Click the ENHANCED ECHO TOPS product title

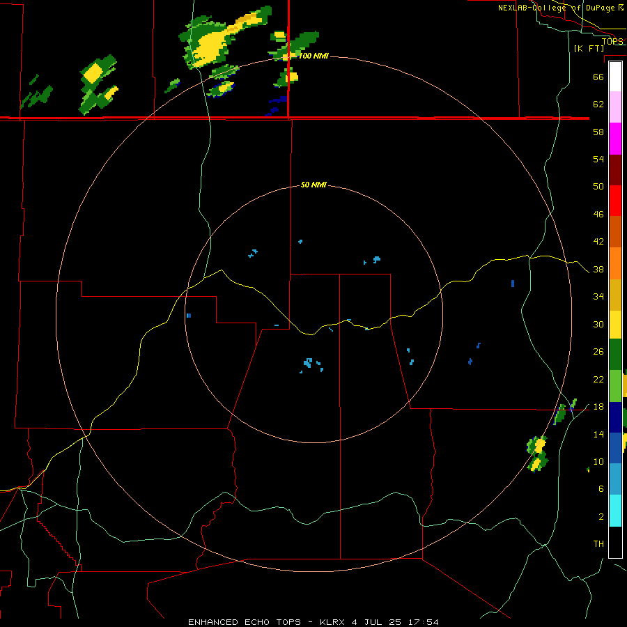coord(245,622)
